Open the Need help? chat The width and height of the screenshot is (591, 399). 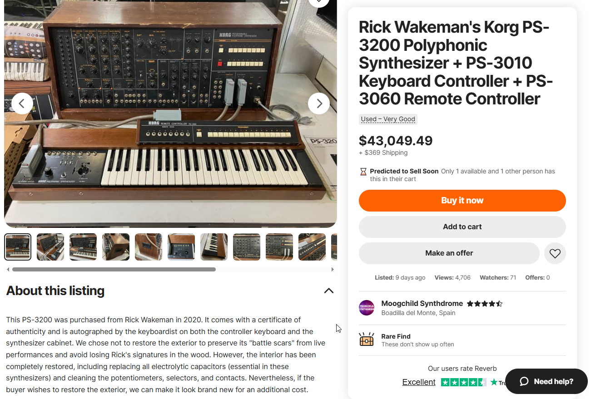[546, 381]
